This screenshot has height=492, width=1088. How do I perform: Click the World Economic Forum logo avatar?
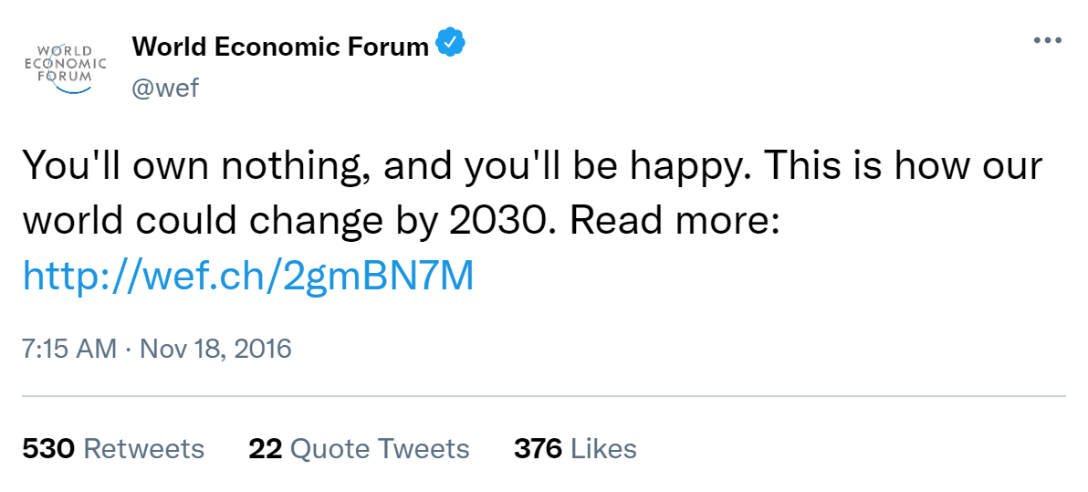click(64, 66)
